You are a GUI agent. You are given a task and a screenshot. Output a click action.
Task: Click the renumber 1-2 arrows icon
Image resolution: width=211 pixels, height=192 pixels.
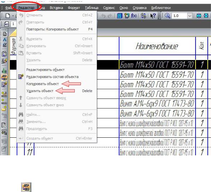[x=143, y=16]
